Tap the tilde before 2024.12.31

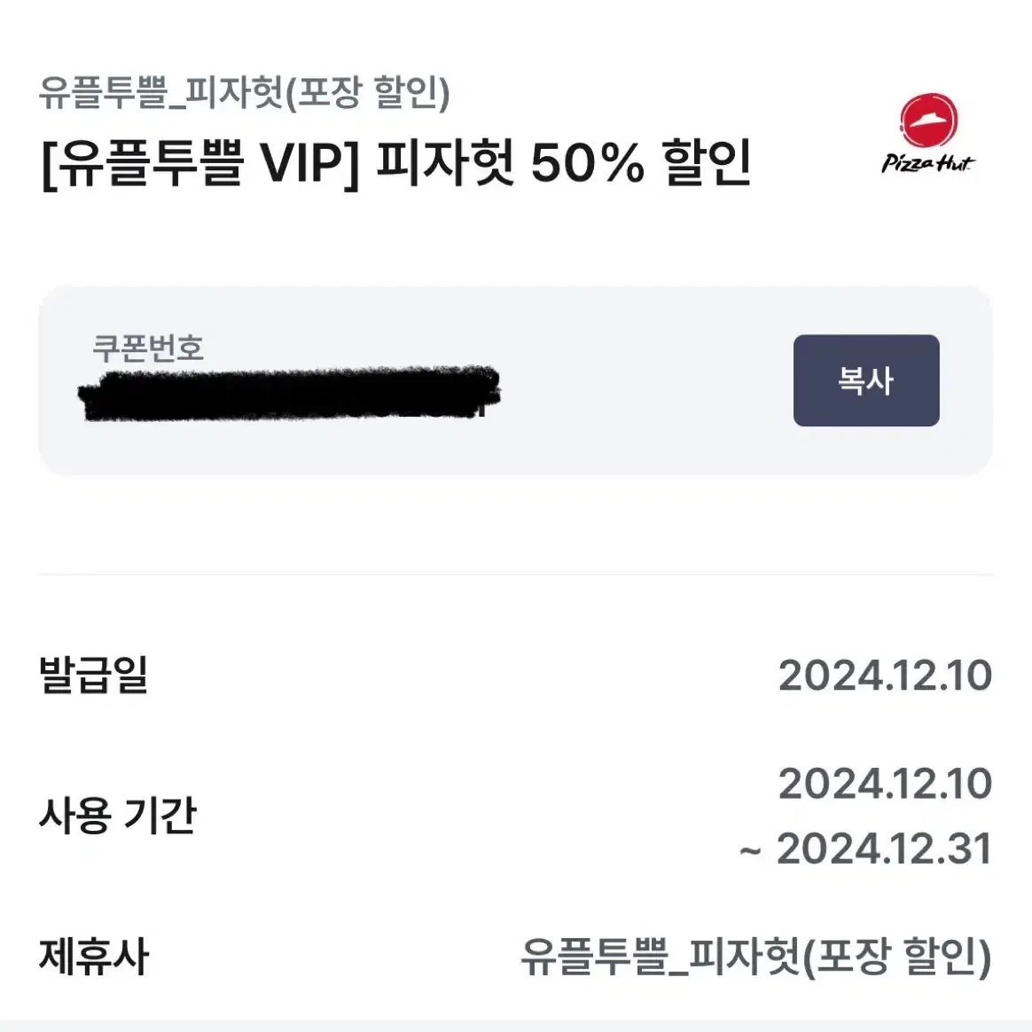tap(750, 852)
